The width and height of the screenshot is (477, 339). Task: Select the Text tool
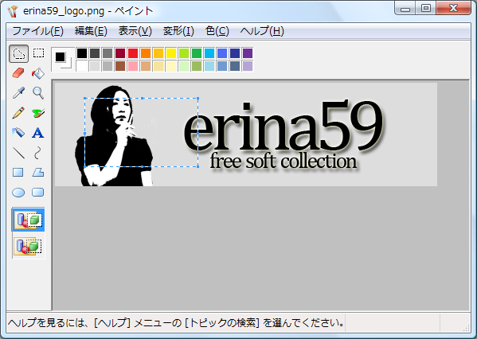(38, 133)
